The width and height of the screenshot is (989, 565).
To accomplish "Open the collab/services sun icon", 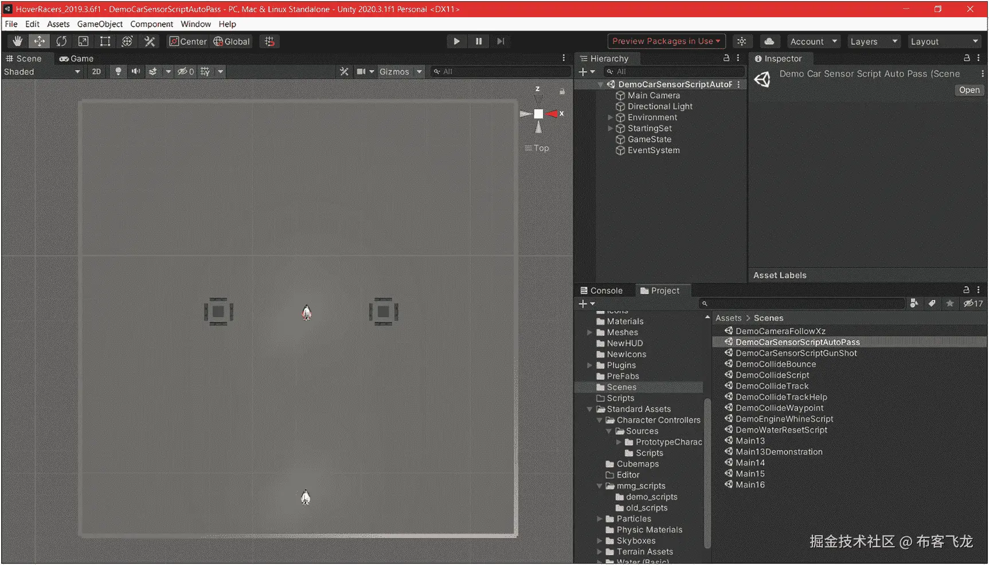I will click(741, 41).
